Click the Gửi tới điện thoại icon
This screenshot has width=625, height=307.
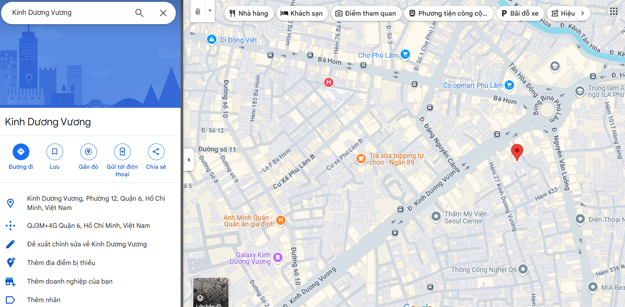pos(122,152)
